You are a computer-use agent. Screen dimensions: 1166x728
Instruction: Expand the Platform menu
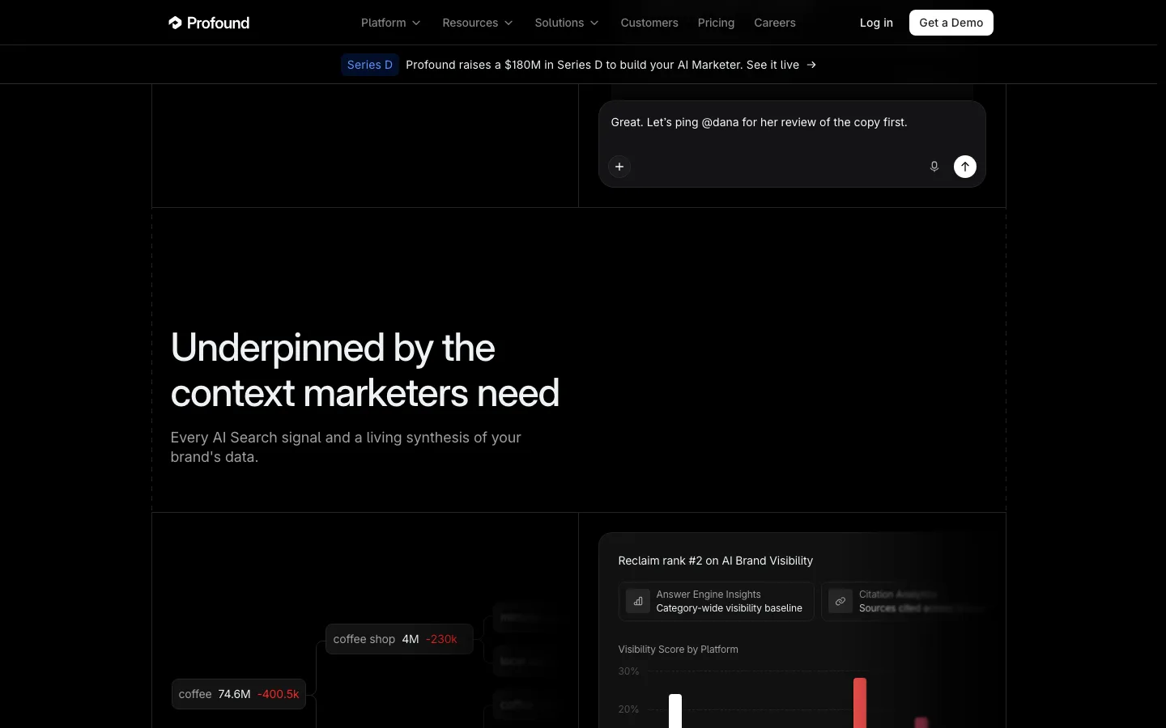[391, 23]
